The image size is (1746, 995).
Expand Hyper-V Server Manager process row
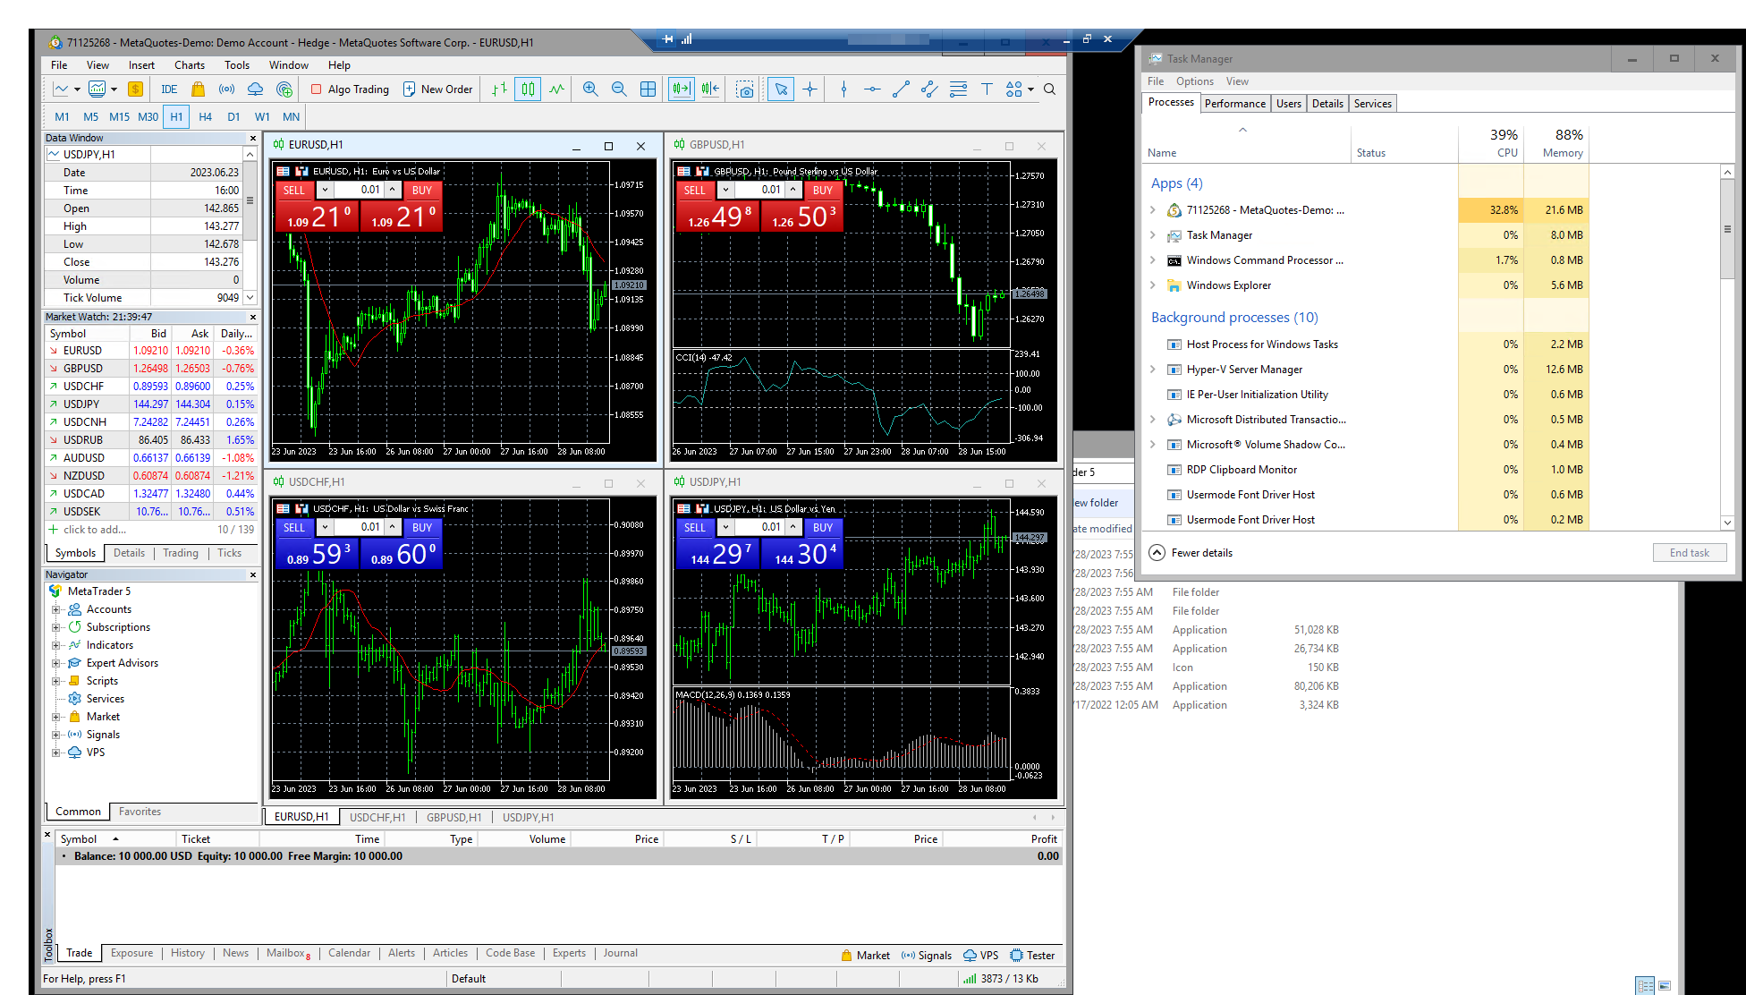tap(1152, 370)
